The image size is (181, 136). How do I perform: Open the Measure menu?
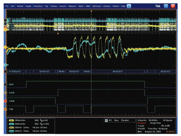tap(72, 6)
